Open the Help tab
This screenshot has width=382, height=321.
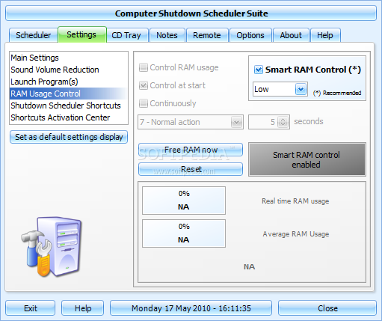coord(325,35)
